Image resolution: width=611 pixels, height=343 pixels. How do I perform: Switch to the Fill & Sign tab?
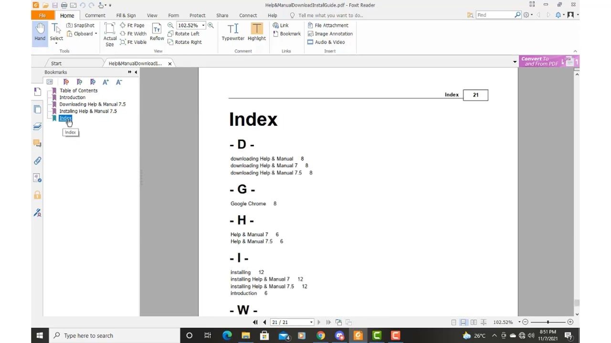pos(126,15)
